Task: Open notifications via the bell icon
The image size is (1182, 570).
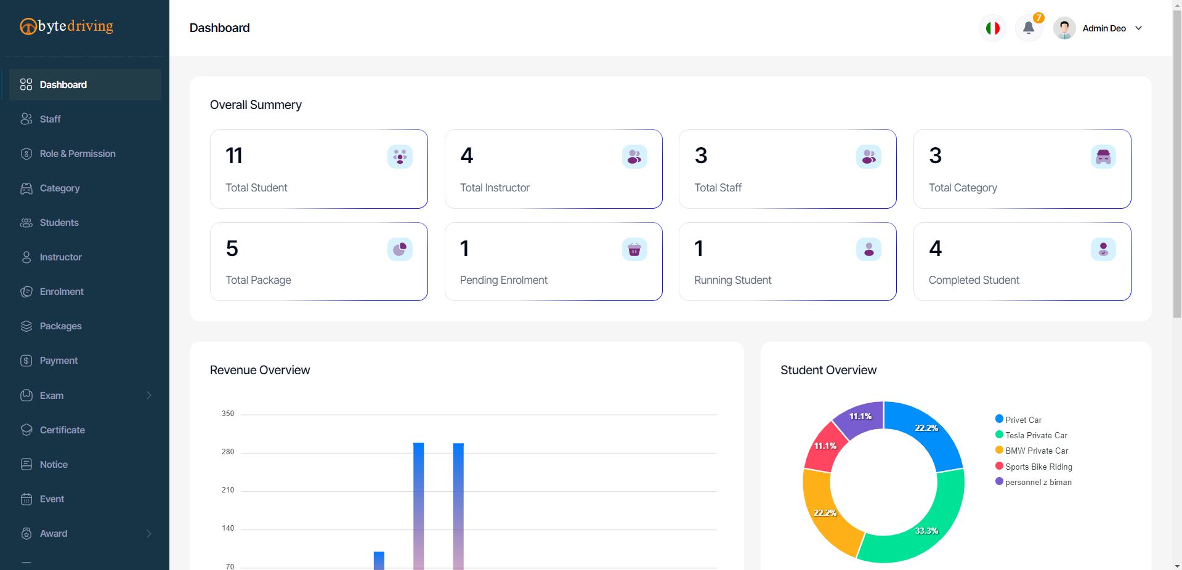Action: [1028, 28]
